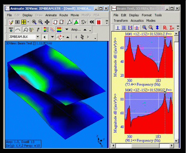The height and width of the screenshot is (153, 186).
Task: Toggle the wireframe triangle display button
Action: coord(70,22)
